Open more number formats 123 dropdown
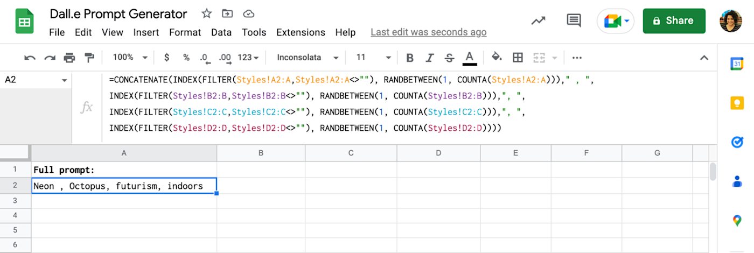Image resolution: width=754 pixels, height=253 pixels. tap(248, 58)
